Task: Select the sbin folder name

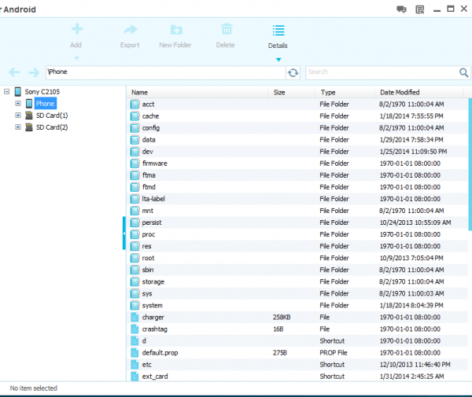Action: [x=148, y=270]
